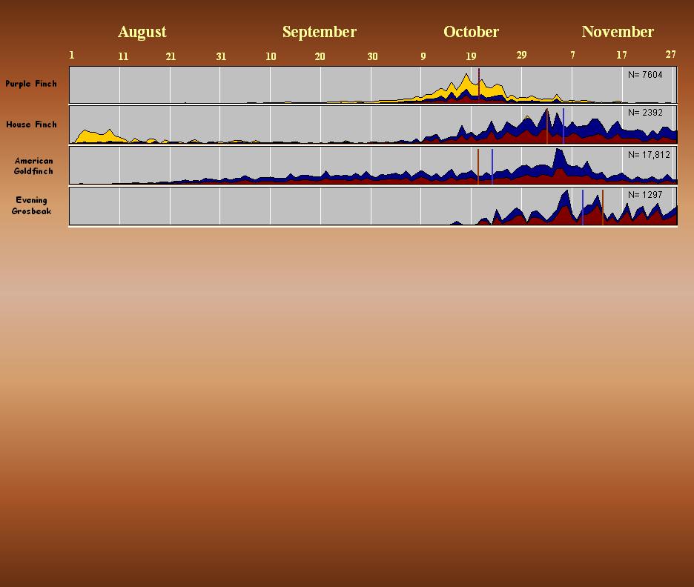Image resolution: width=694 pixels, height=587 pixels.
Task: Select the September month heading
Action: 319,32
